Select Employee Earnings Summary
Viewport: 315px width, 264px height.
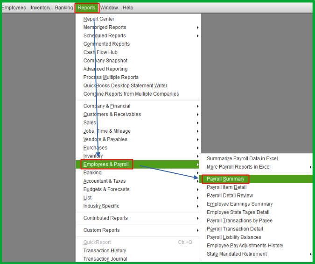pos(240,204)
